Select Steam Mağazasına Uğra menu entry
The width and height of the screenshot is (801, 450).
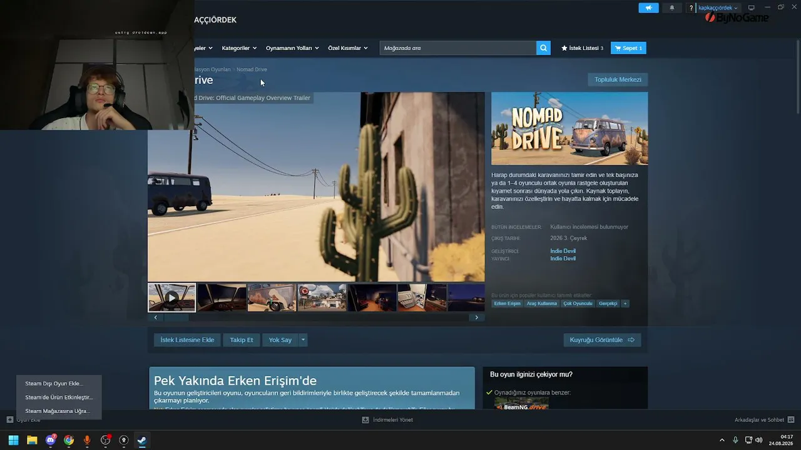click(x=58, y=411)
